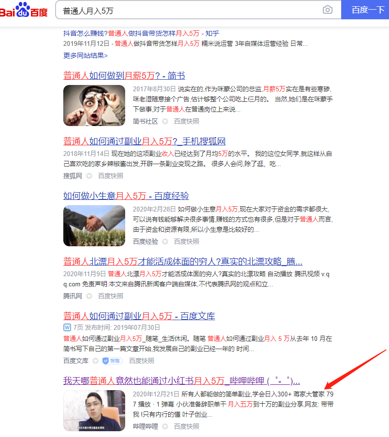Open 百度快照 for 搜狐网 result

pyautogui.click(x=111, y=176)
